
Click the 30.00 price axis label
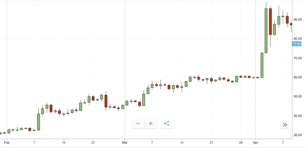point(298,135)
